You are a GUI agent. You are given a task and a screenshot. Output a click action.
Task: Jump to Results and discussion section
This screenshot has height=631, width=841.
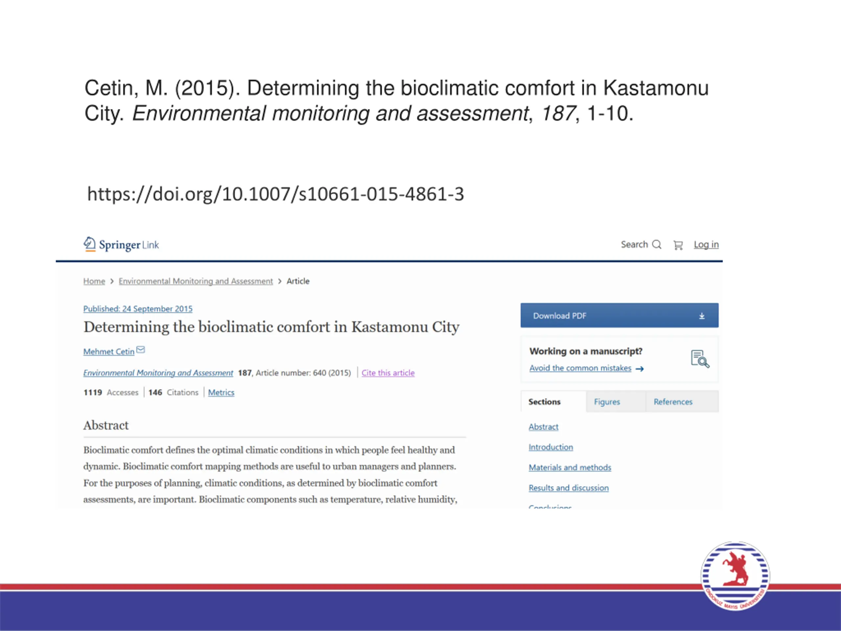pyautogui.click(x=568, y=488)
